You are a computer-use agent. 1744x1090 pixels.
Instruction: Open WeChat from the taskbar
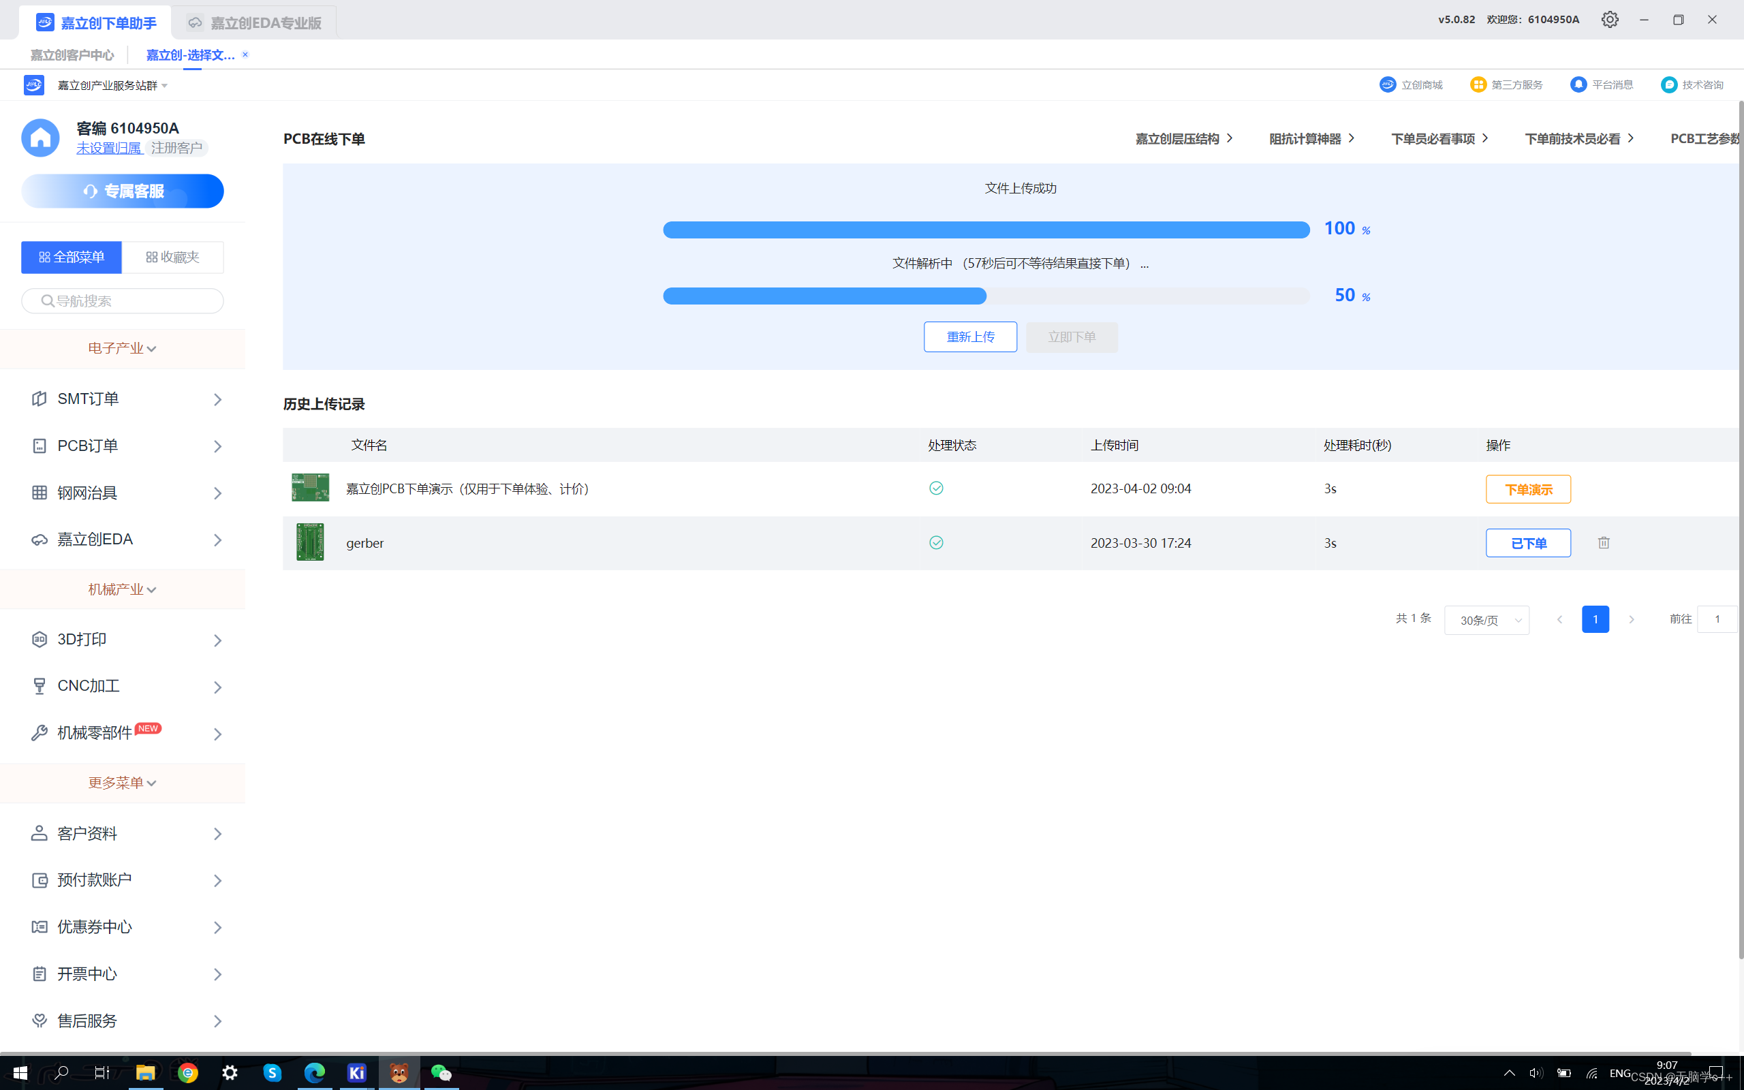[x=441, y=1073]
